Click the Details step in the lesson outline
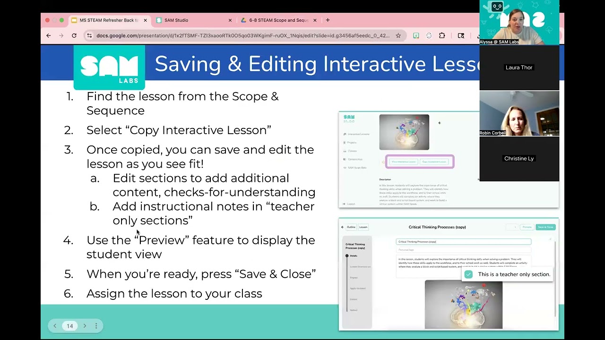This screenshot has width=605, height=340. pos(354,256)
